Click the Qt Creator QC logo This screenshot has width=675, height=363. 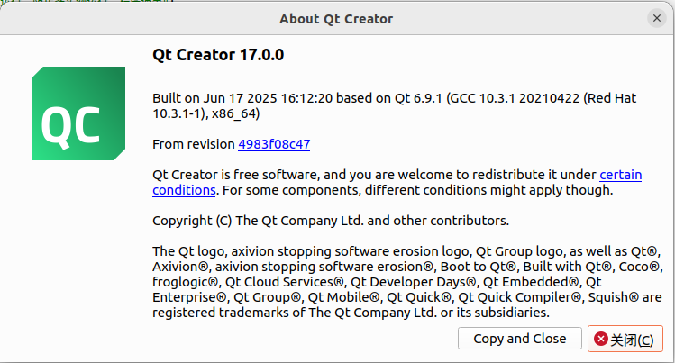78,113
